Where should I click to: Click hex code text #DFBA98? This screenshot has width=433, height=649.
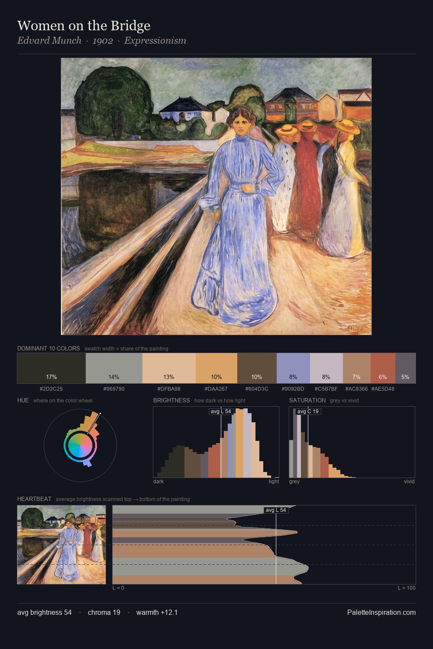[x=169, y=389]
